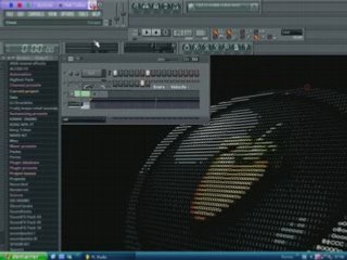Adjust the first channel pan knob

71,73
